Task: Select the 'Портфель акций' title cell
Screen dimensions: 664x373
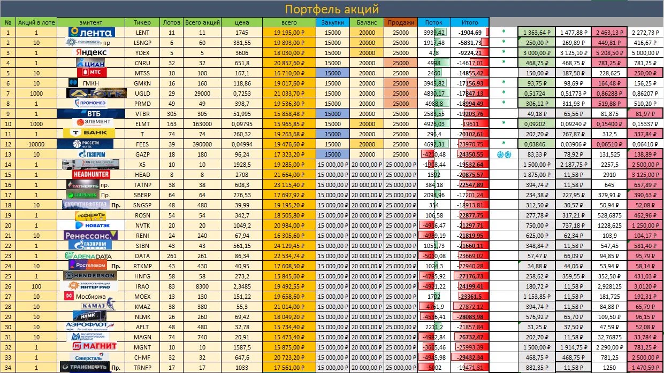Action: coord(332,9)
